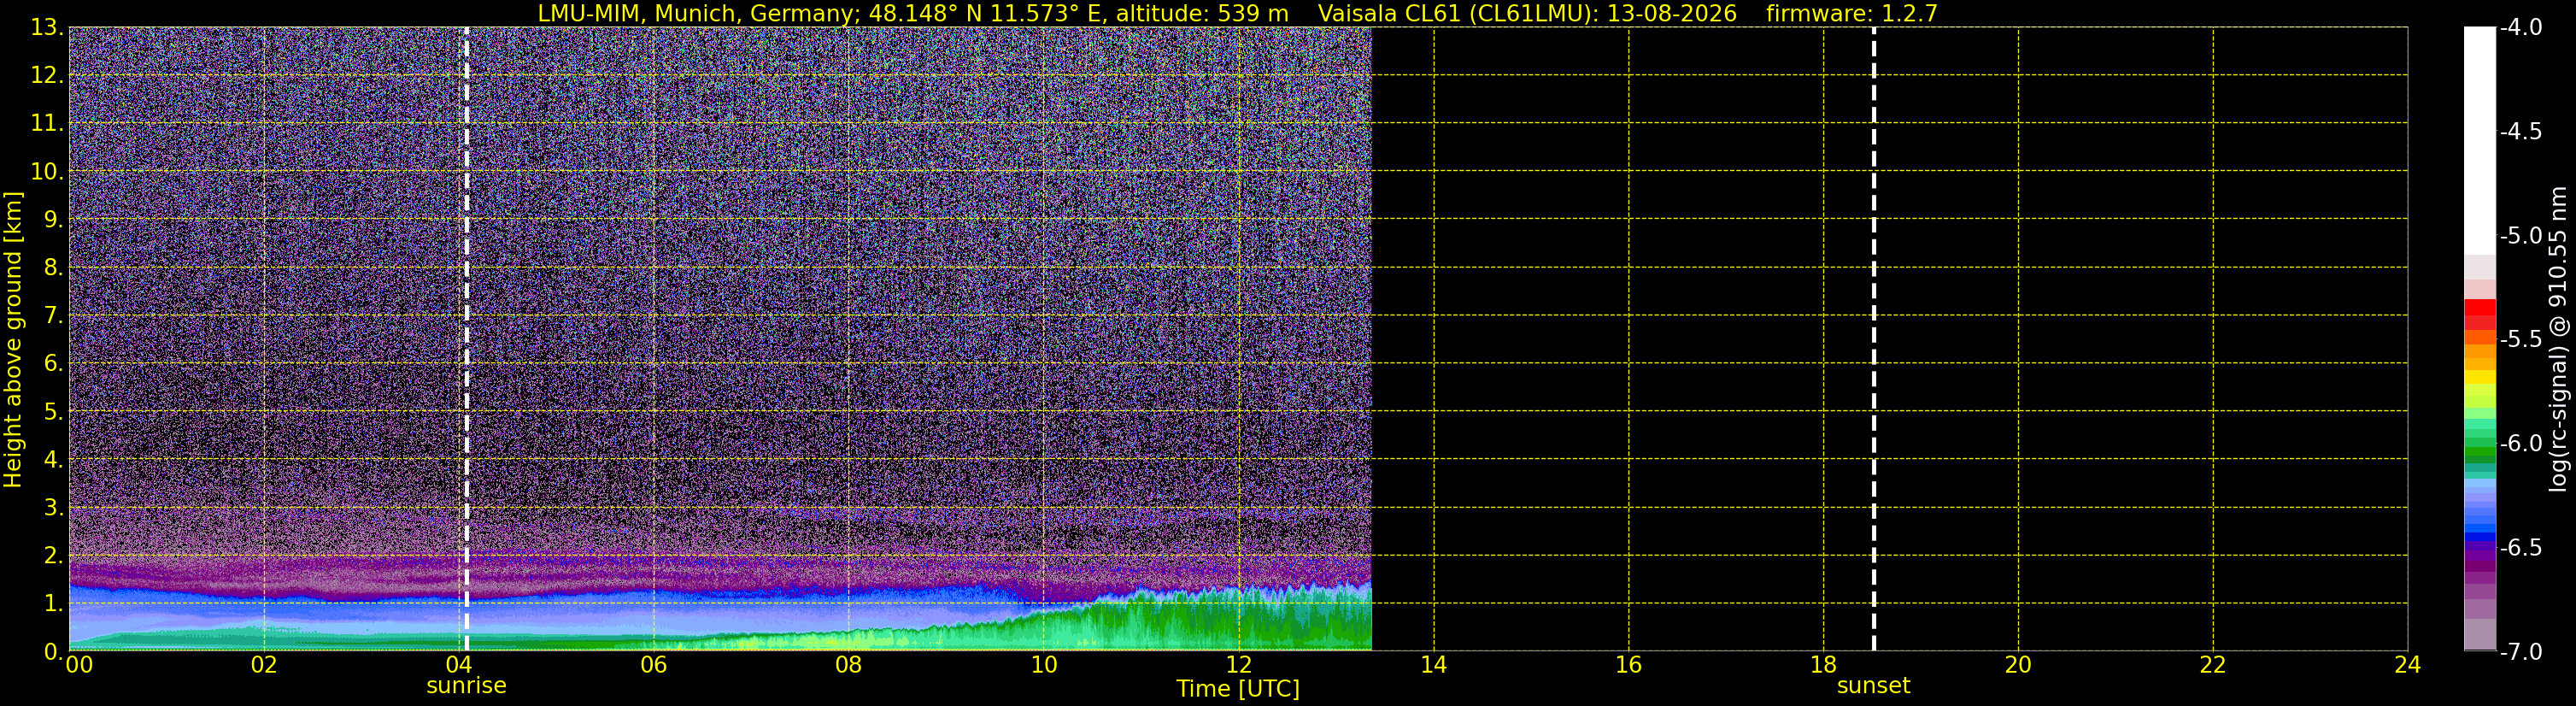2576x706 pixels.
Task: Click the colorbar tick label '-7.0'
Action: 2520,652
